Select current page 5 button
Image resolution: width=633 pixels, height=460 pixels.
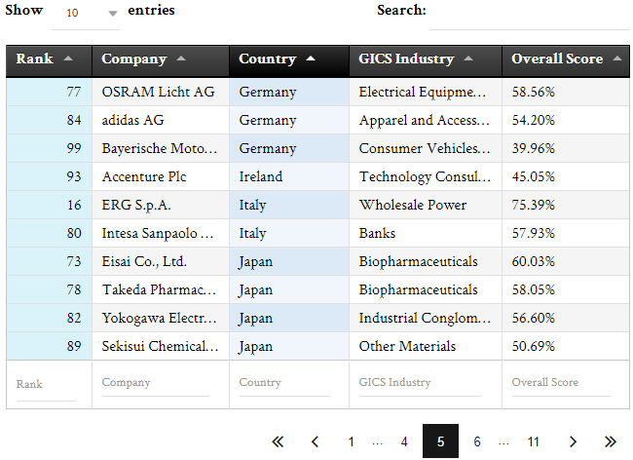[440, 441]
